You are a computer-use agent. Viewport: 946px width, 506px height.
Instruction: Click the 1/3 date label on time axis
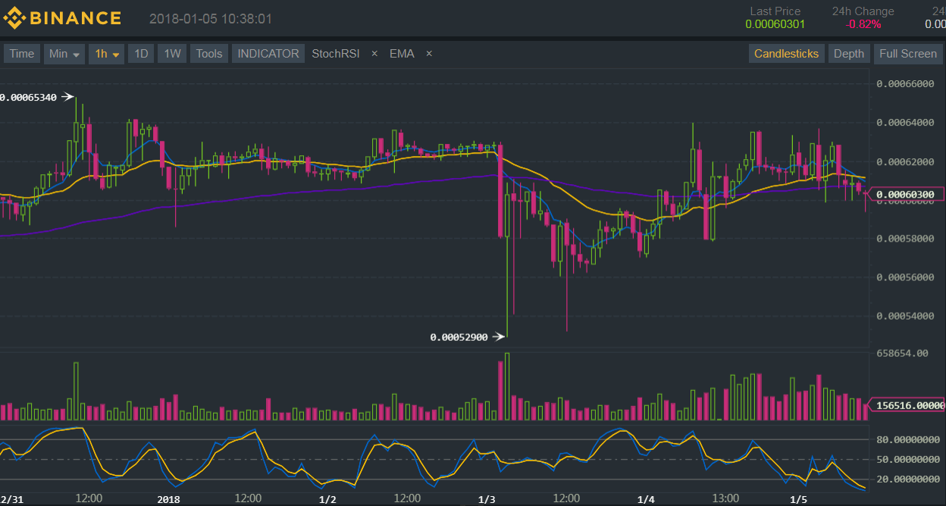tap(487, 499)
